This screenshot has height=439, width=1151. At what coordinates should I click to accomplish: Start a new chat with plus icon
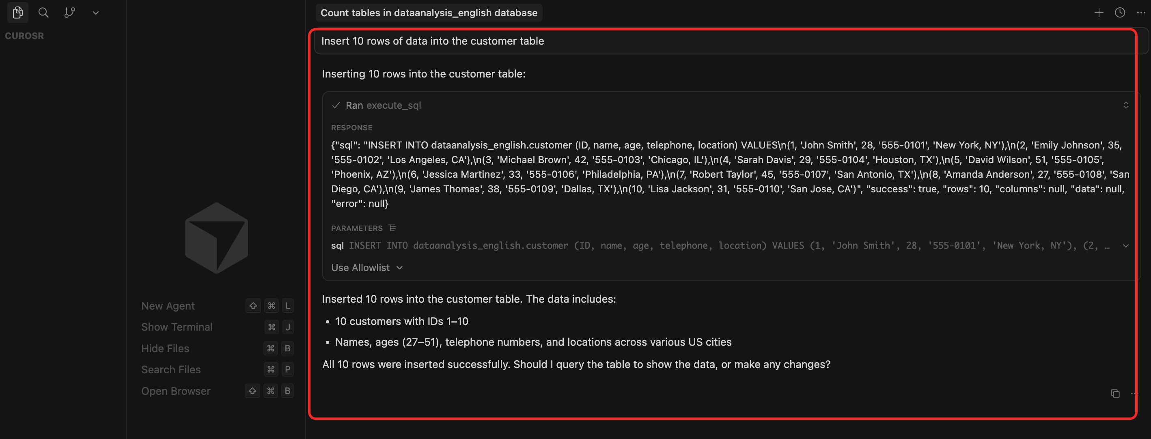(x=1099, y=13)
